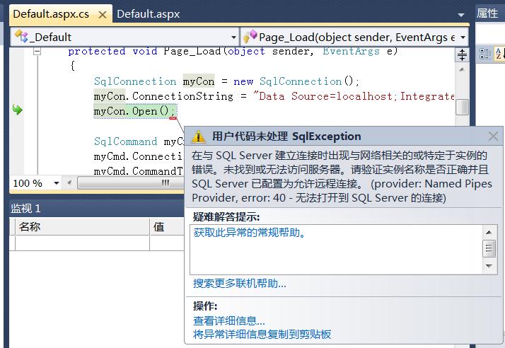Click the alphabetical sort icon in properties panel
Image resolution: width=505 pixels, height=348 pixels.
[499, 54]
